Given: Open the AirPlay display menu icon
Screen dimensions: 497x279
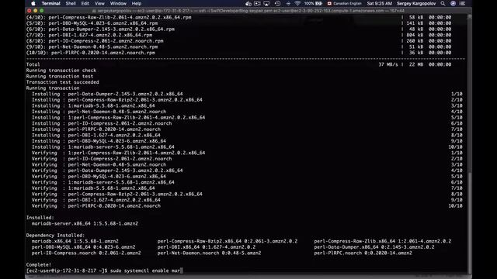Looking at the screenshot, I should (x=266, y=3).
